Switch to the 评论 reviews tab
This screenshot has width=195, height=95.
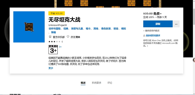tap(110, 83)
